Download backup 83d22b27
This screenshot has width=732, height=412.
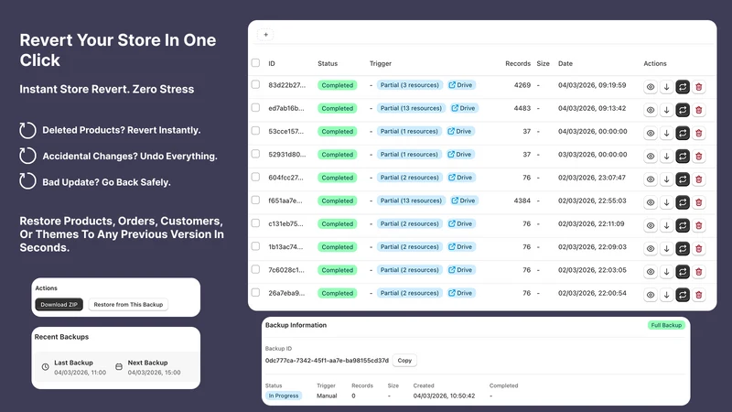[x=667, y=87]
